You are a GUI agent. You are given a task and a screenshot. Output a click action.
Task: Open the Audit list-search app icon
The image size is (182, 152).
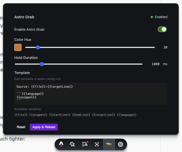point(85,144)
